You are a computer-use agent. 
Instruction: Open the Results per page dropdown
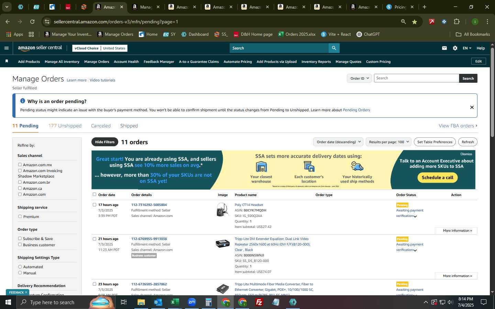[x=388, y=142]
